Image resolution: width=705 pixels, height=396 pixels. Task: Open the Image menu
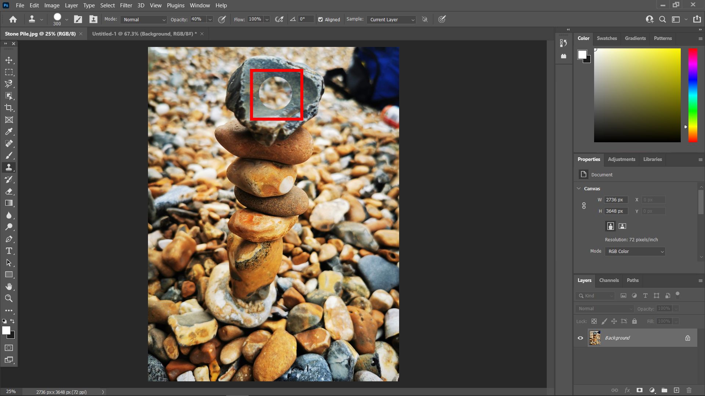pyautogui.click(x=51, y=5)
